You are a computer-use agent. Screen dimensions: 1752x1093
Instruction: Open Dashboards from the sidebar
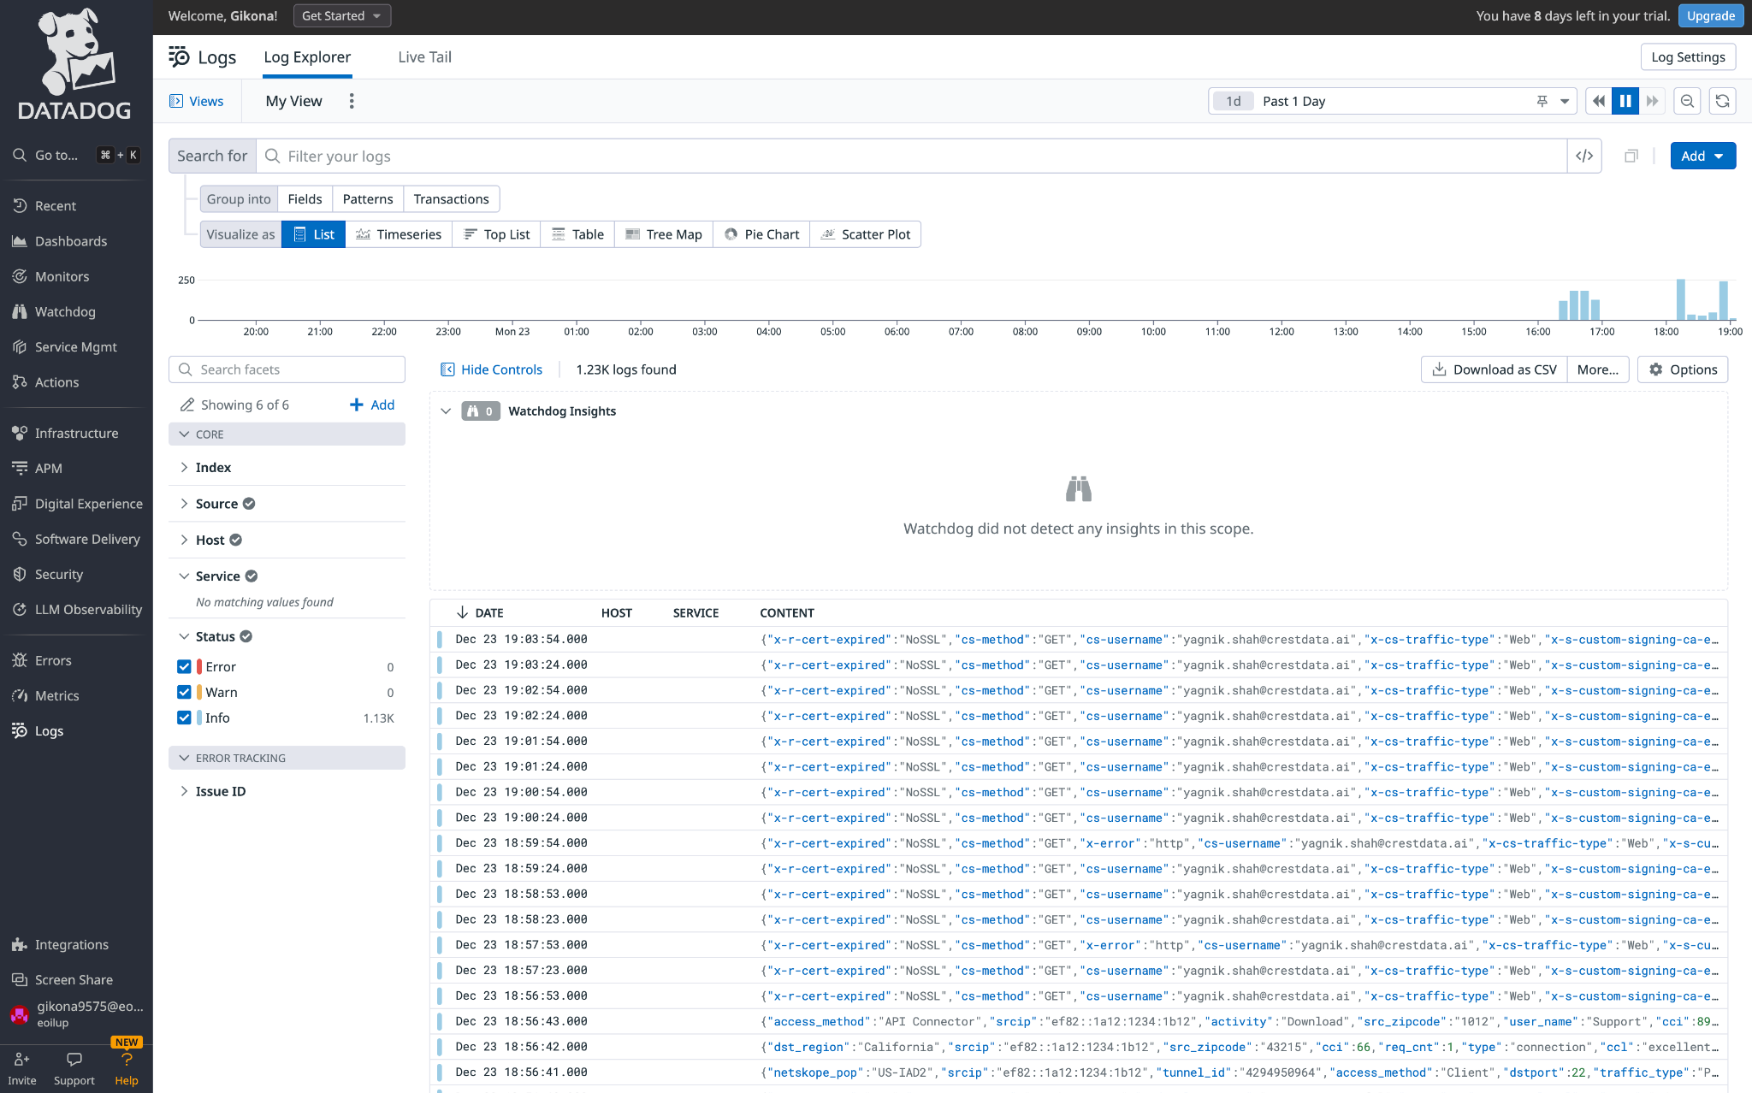click(71, 241)
